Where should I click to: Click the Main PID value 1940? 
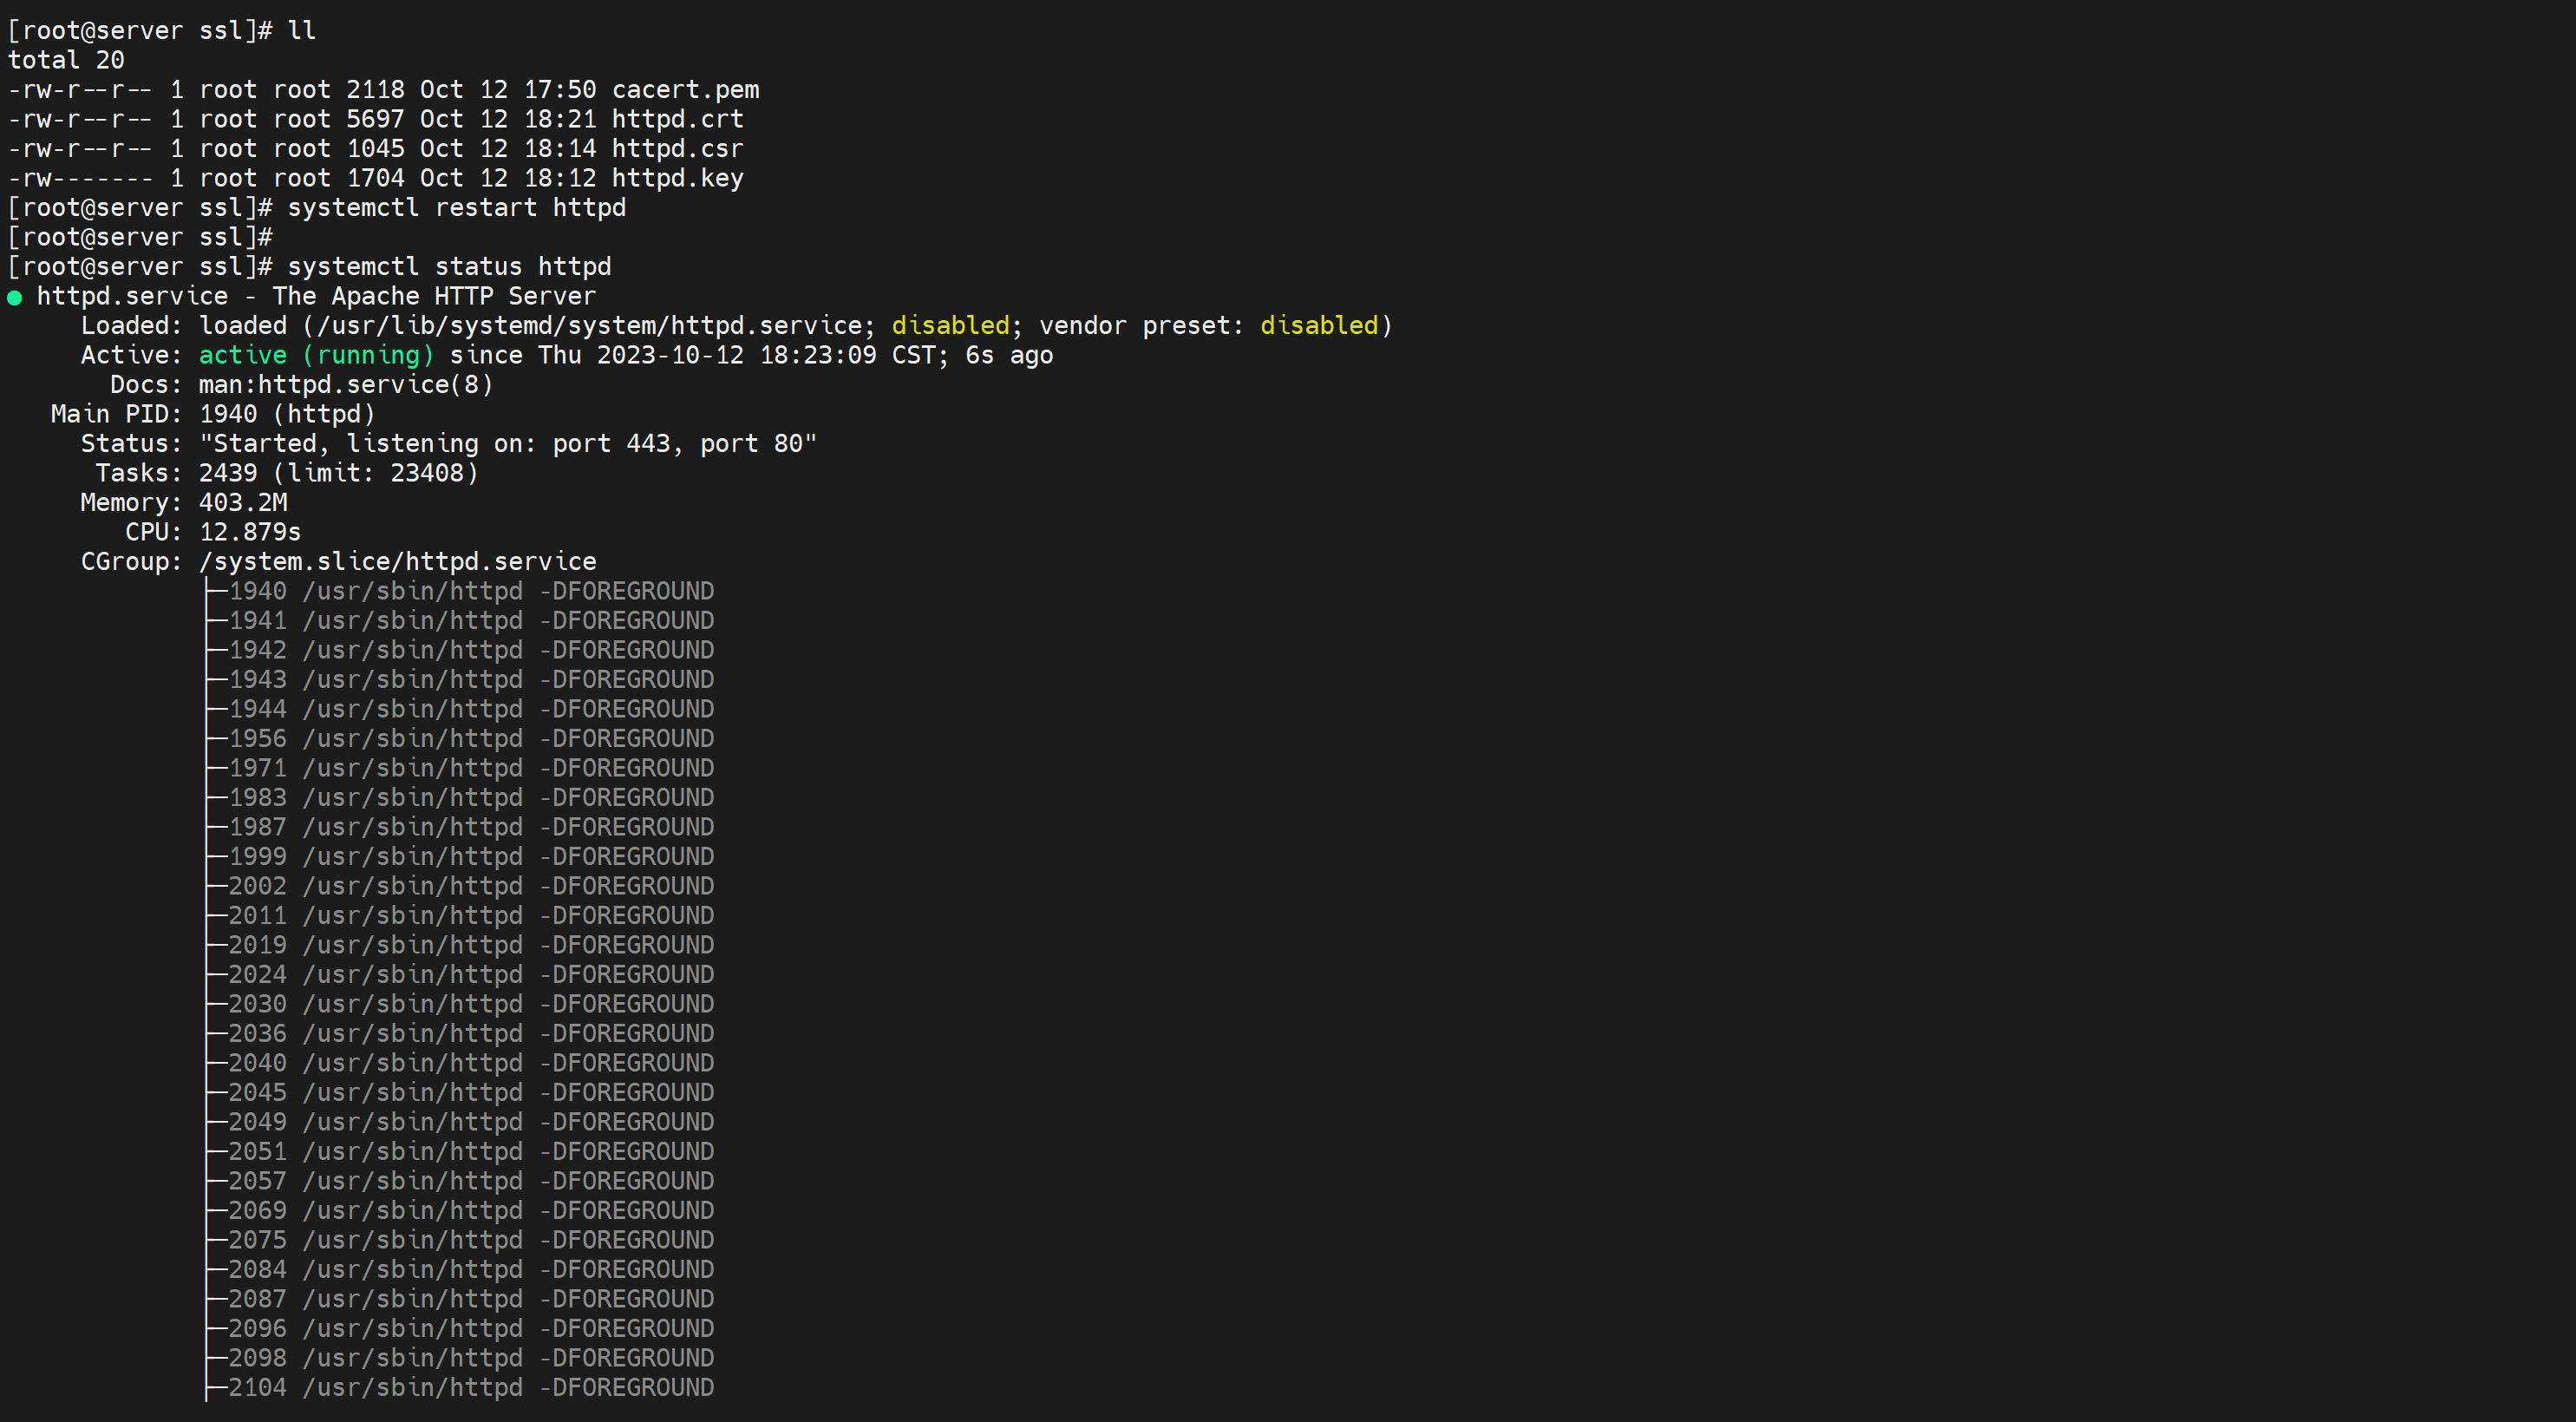(228, 414)
